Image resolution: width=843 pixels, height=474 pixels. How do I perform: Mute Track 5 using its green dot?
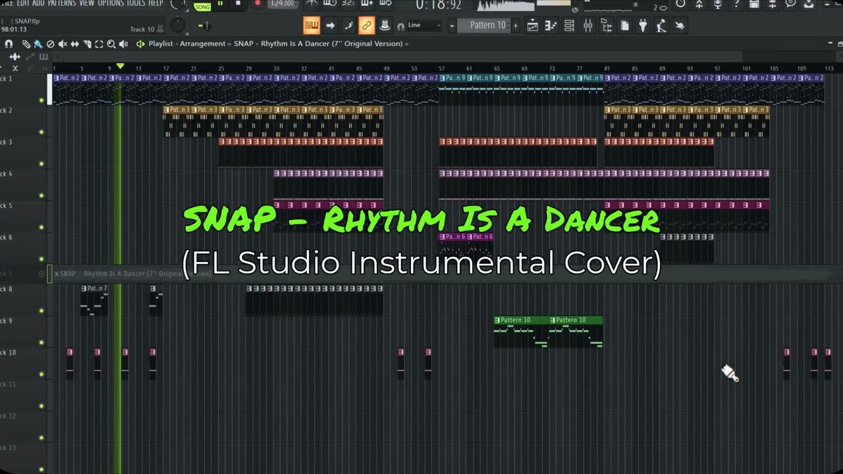tap(41, 227)
